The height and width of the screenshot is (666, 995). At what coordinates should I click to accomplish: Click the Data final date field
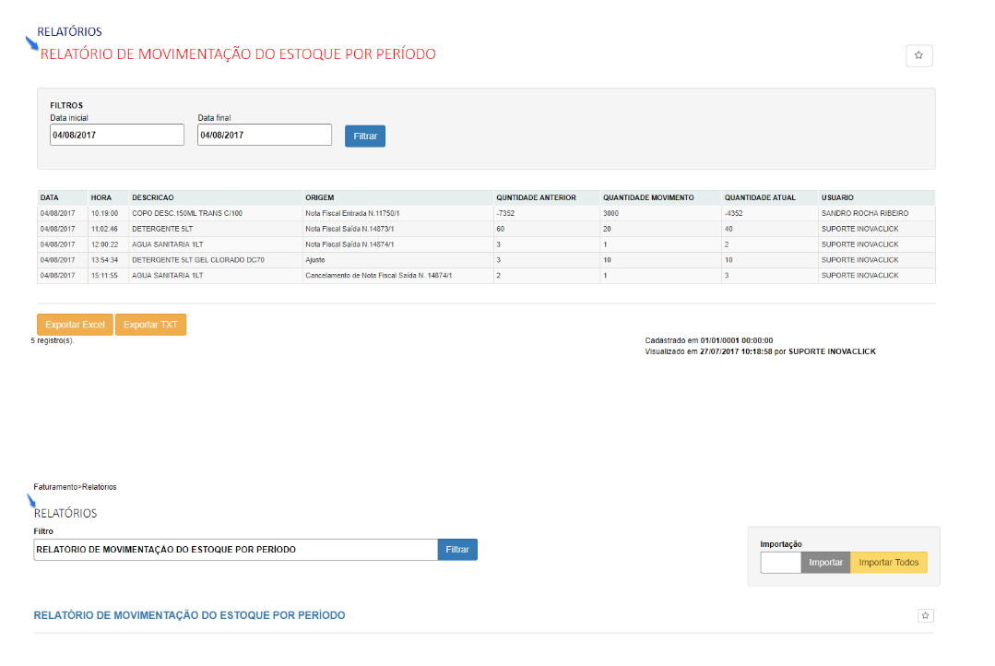click(264, 135)
